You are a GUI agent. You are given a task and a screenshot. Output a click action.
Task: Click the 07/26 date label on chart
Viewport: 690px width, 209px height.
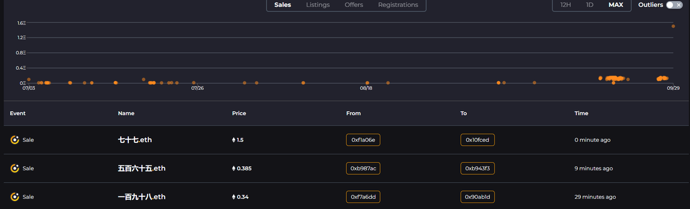click(x=198, y=88)
